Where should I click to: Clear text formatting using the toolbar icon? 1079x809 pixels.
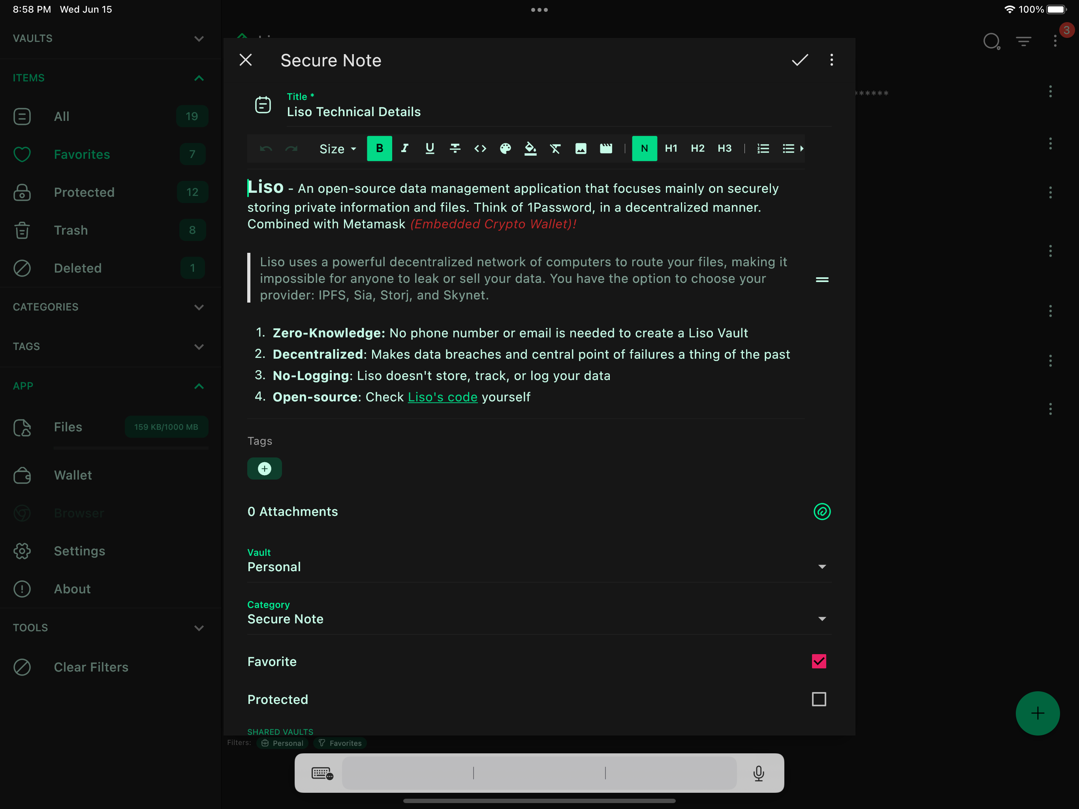(556, 149)
